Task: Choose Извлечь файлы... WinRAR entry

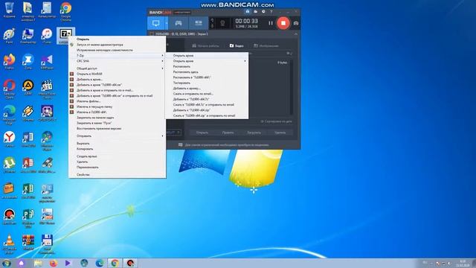Action: [118, 101]
